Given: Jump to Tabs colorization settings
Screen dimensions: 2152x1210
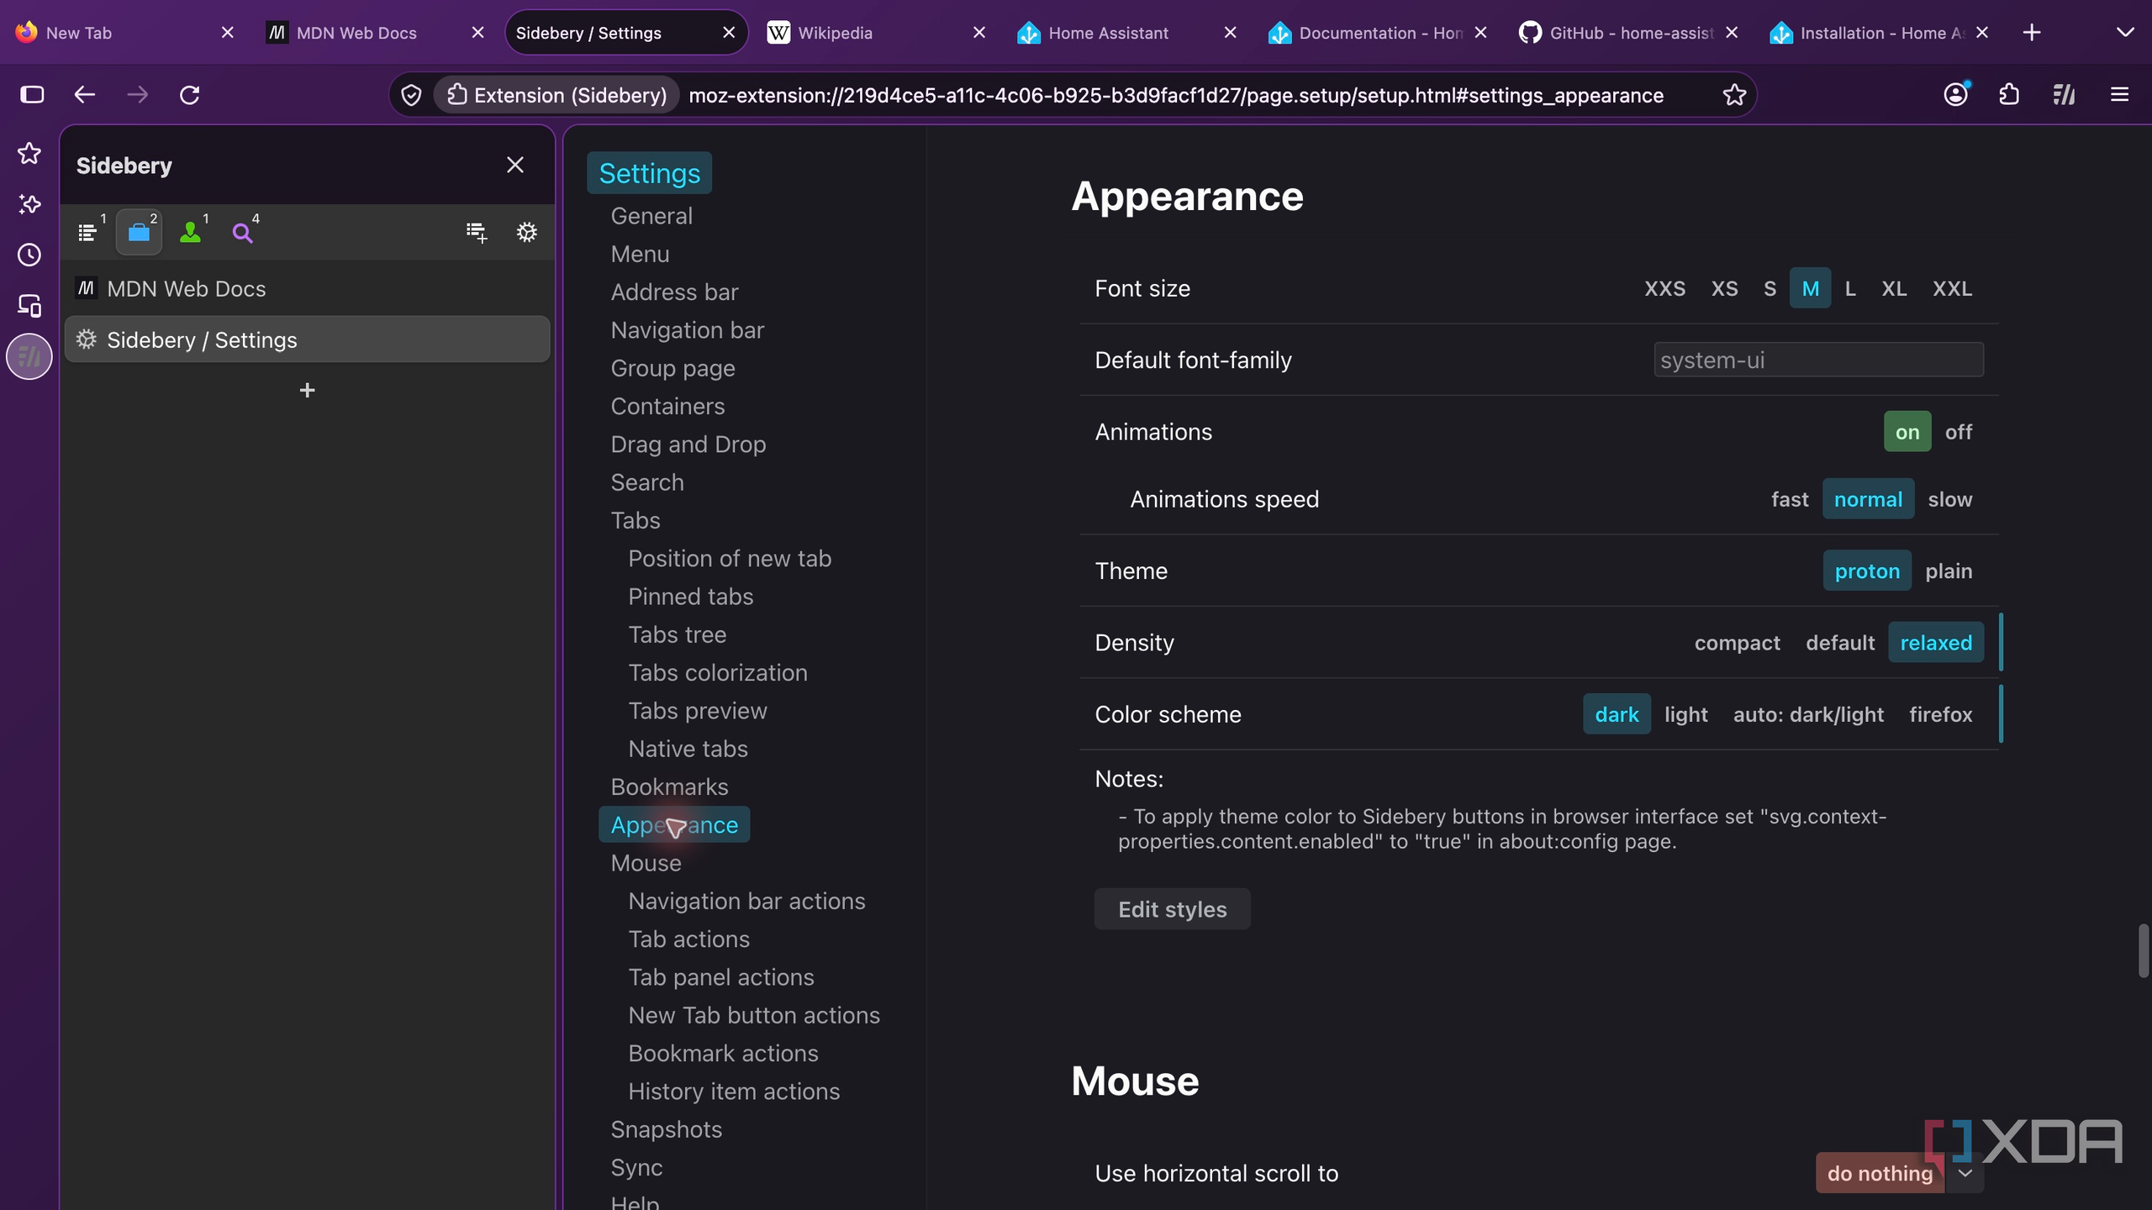Looking at the screenshot, I should click(x=717, y=673).
